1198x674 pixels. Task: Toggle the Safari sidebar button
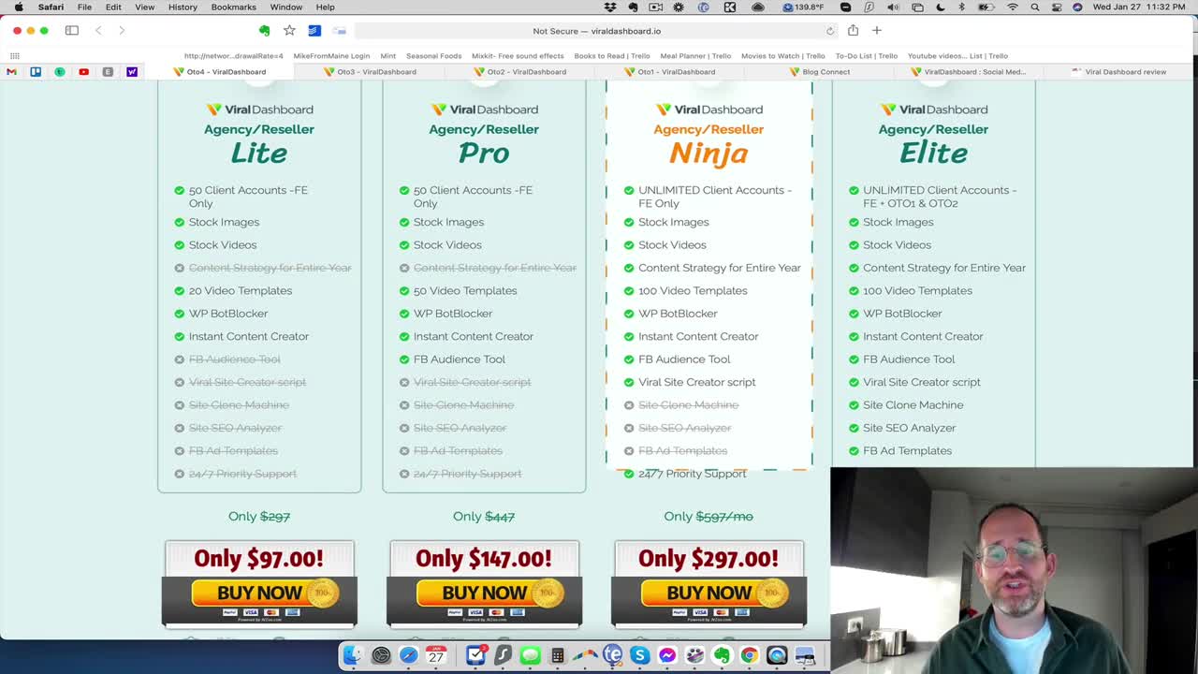72,30
